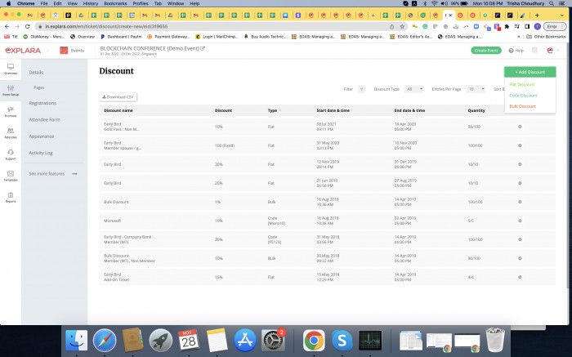Viewport: 572px width, 357px height.
Task: Open Chrome Error menu button
Action: point(555,27)
